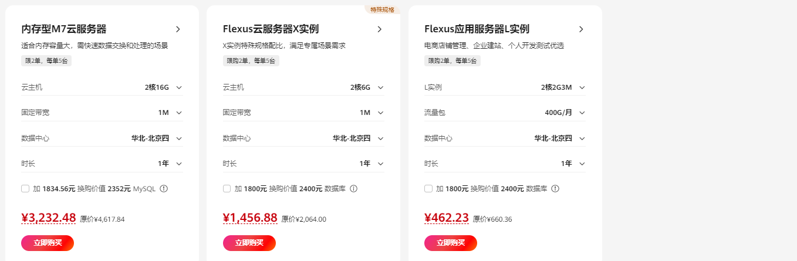Image resolution: width=797 pixels, height=261 pixels.
Task: Enable the 1834.56元 MySQL add-on checkbox
Action: click(x=25, y=189)
